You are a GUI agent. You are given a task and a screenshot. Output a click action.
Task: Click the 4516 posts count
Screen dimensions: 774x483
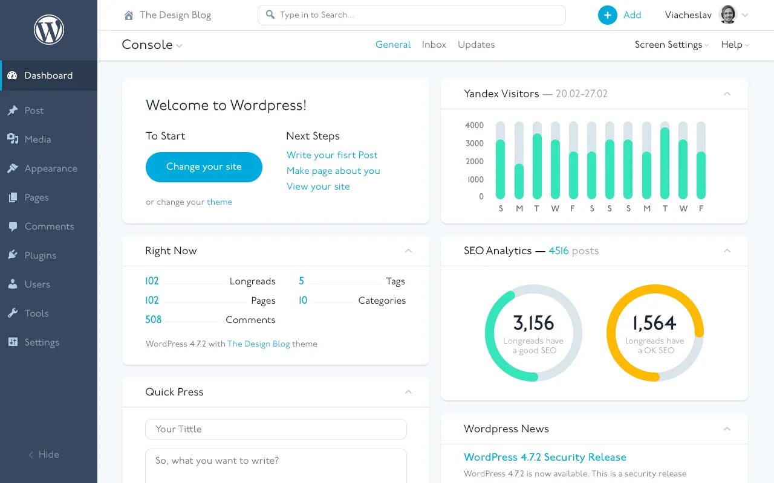click(x=559, y=251)
